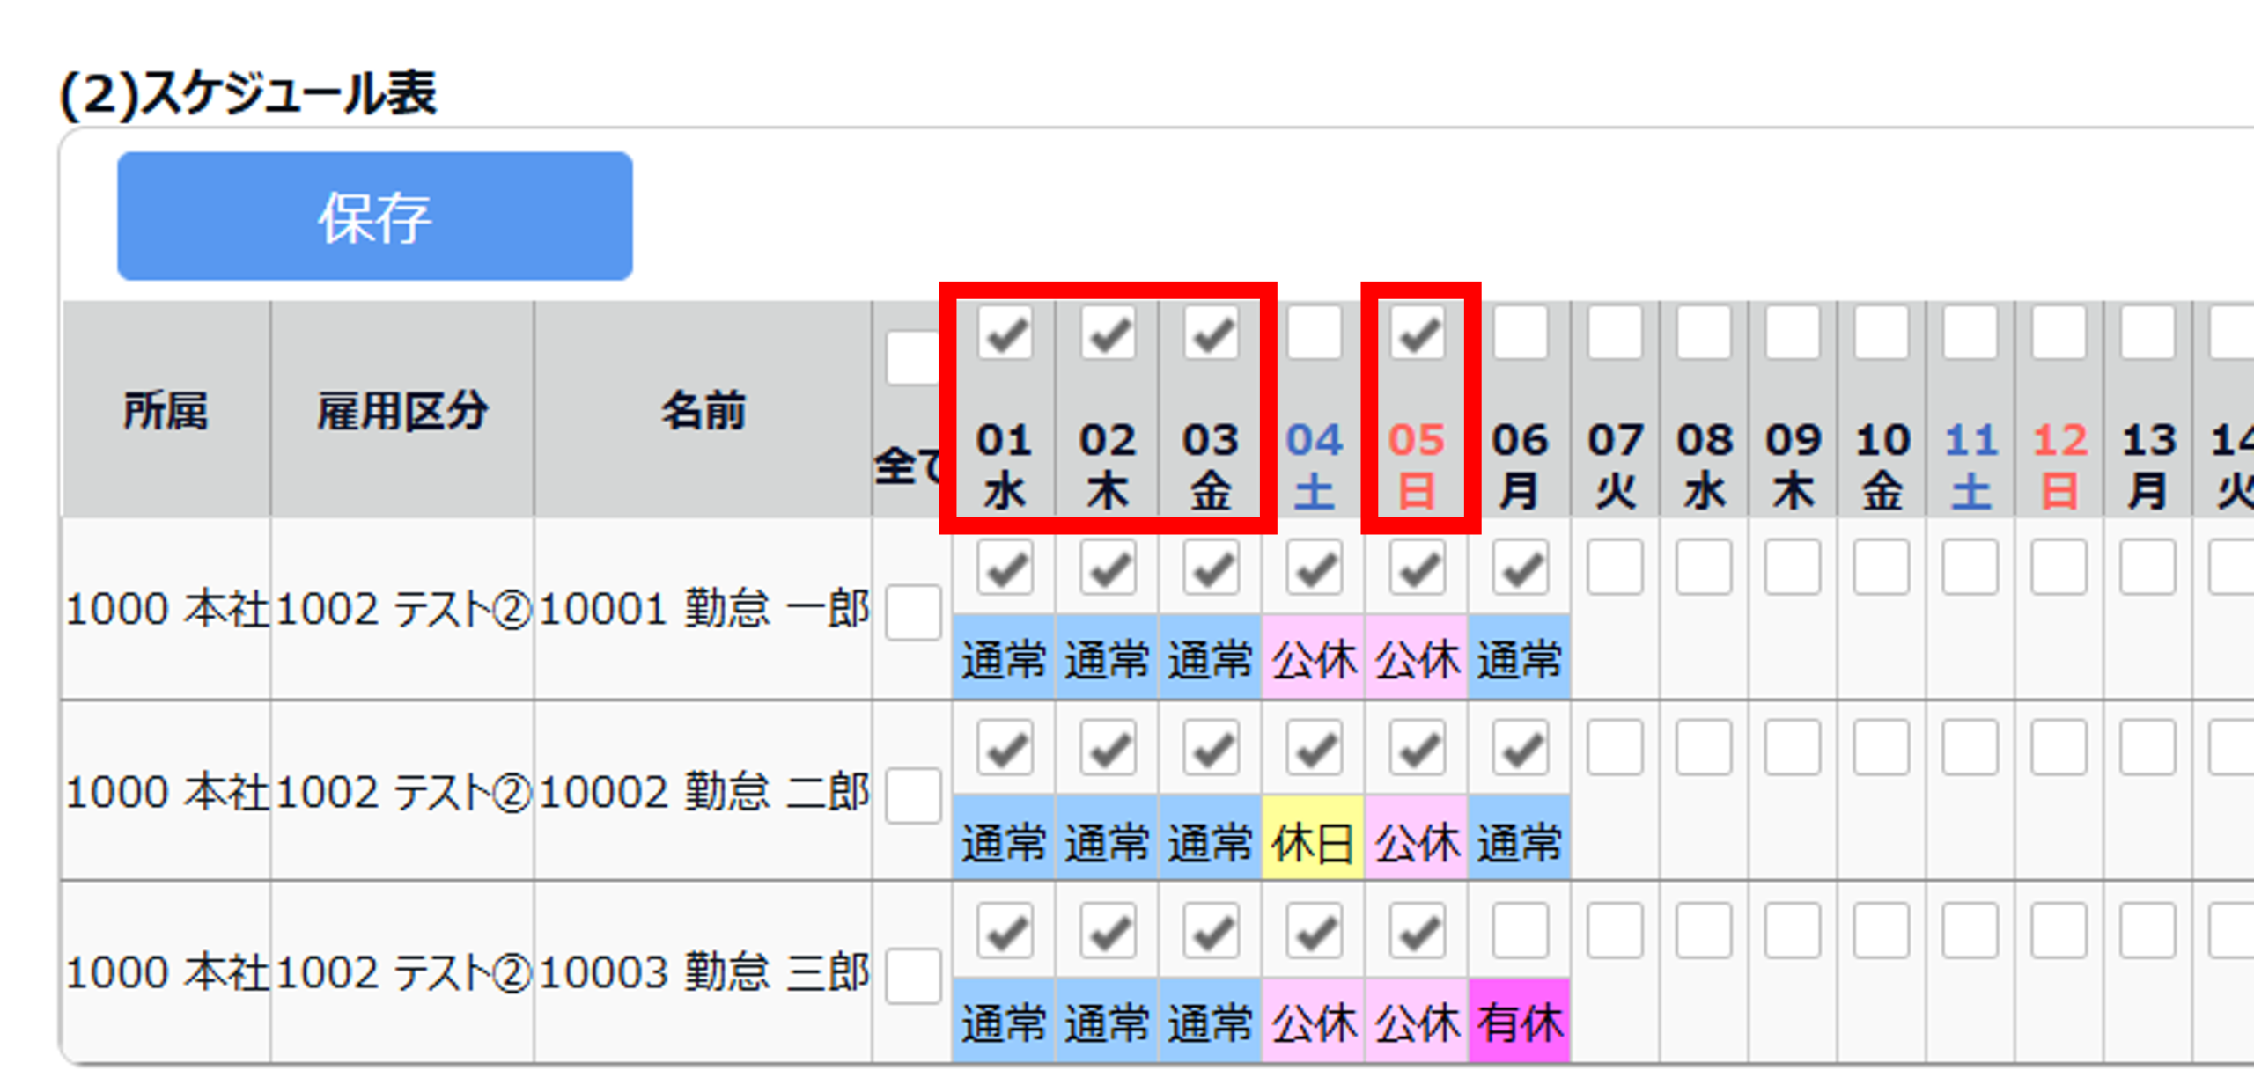Check the row checkbox beside 勤怠 三郎
This screenshot has width=2254, height=1085.
pyautogui.click(x=913, y=976)
